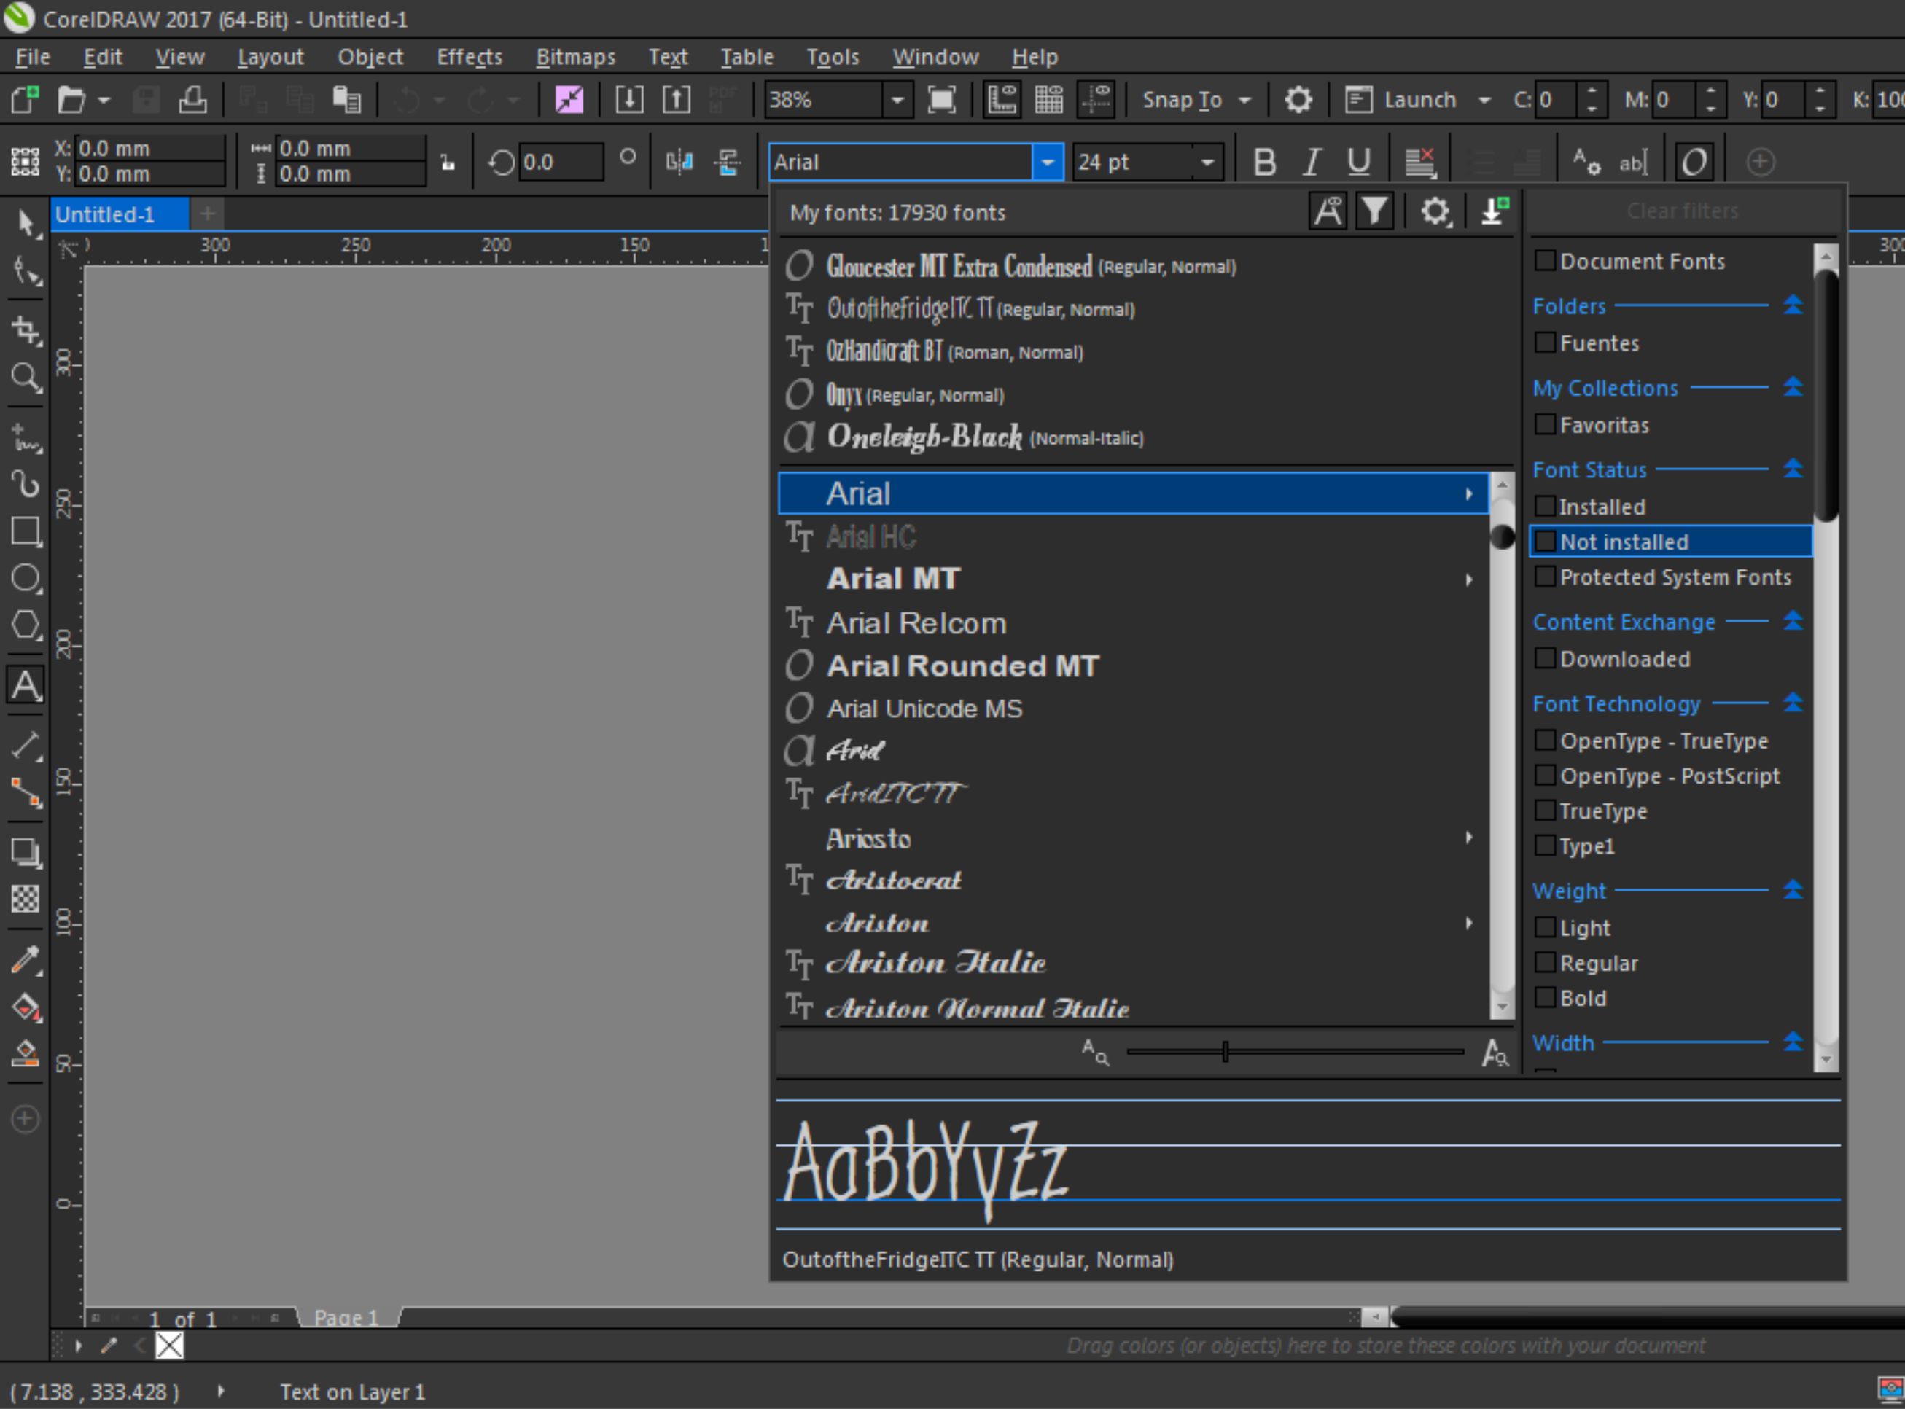Open the zoom level dropdown
This screenshot has width=1905, height=1409.
897,100
